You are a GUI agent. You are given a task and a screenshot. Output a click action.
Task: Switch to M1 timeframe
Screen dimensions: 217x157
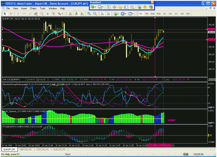(x=141, y=14)
